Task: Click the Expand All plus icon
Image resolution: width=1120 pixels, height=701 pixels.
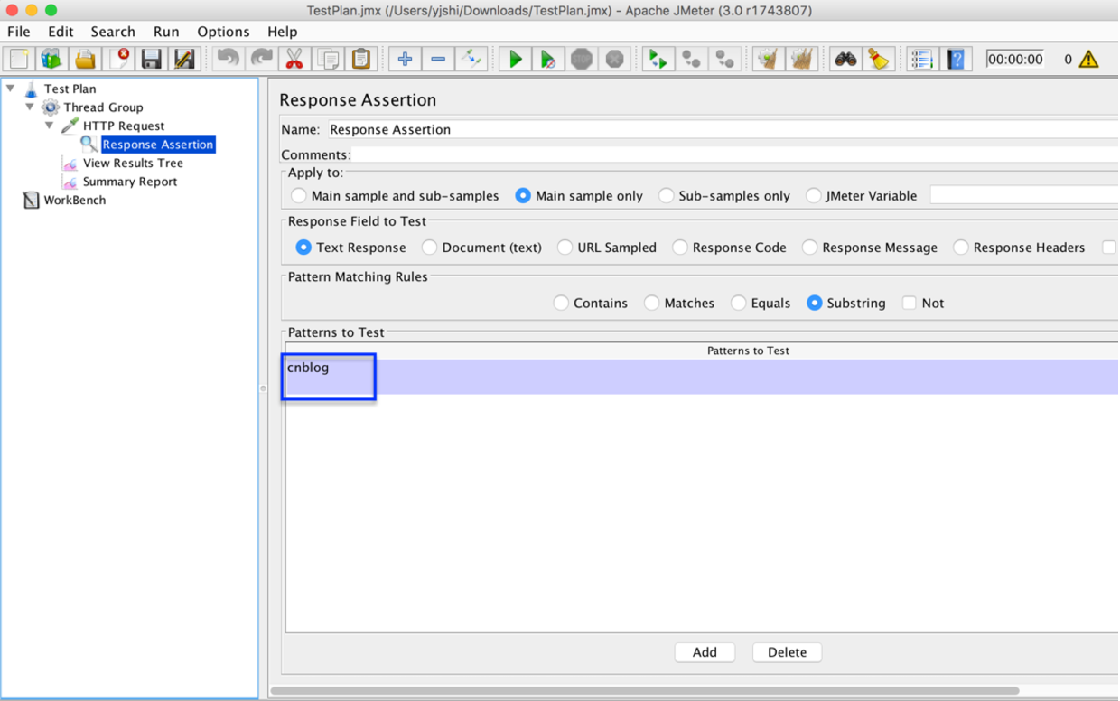Action: click(405, 60)
